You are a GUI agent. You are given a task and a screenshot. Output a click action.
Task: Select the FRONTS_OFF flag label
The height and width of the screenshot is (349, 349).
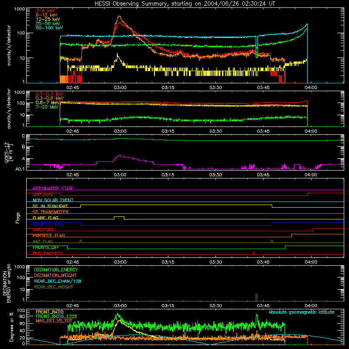coord(46,247)
